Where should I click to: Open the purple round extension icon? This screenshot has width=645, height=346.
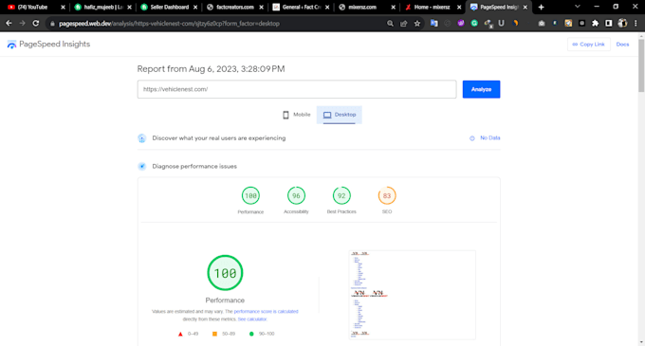(461, 24)
